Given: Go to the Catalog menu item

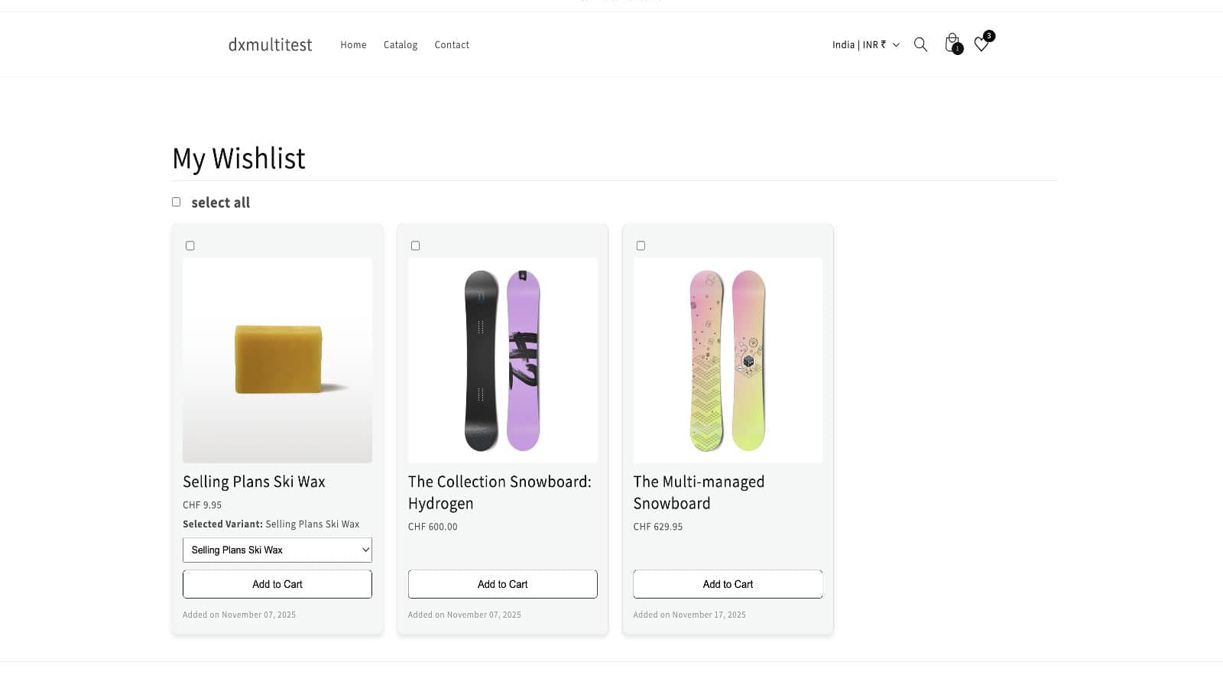Looking at the screenshot, I should click(x=401, y=44).
